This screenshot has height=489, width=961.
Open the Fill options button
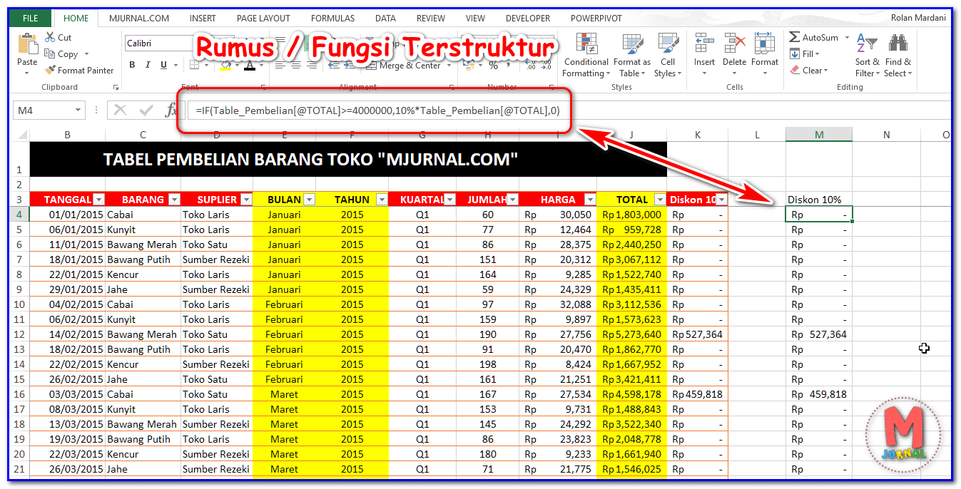pyautogui.click(x=805, y=53)
